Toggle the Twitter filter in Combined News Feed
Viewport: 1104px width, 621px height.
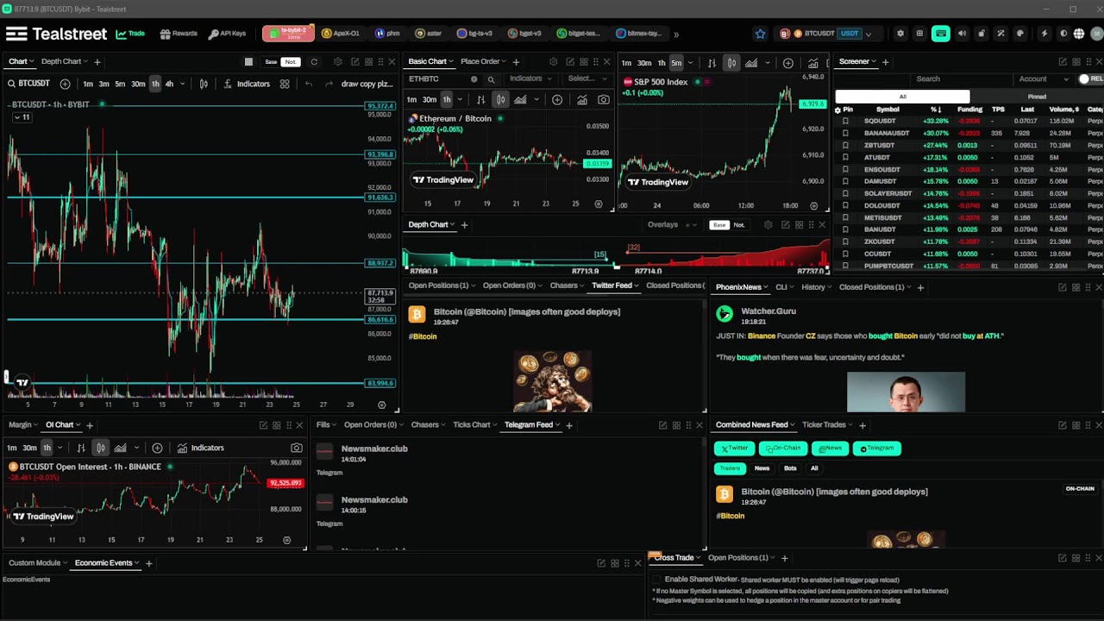click(734, 448)
